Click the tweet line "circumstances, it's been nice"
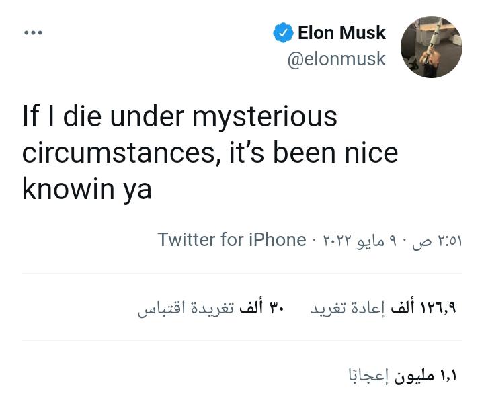Screen dimensions: 484x406 click(210, 153)
